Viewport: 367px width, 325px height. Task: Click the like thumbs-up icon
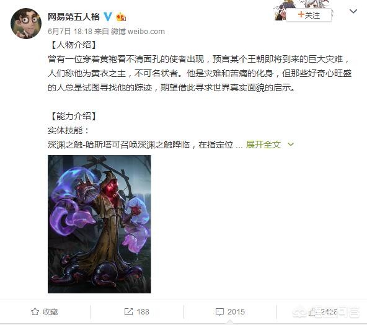coord(312,312)
